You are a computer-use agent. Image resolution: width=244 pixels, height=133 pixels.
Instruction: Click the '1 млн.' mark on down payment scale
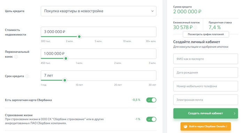[79, 63]
